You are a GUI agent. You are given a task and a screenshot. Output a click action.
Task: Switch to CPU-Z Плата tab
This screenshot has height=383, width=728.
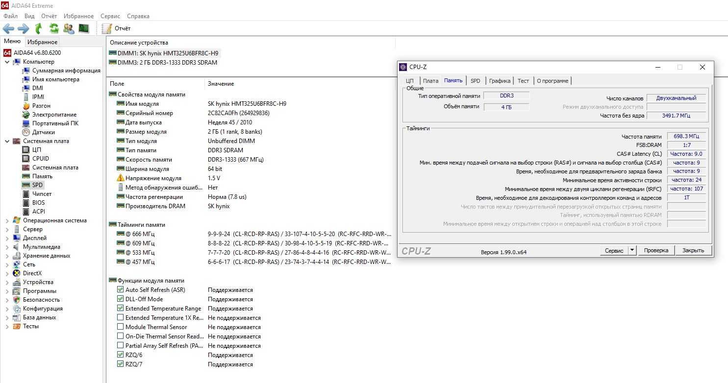point(430,81)
